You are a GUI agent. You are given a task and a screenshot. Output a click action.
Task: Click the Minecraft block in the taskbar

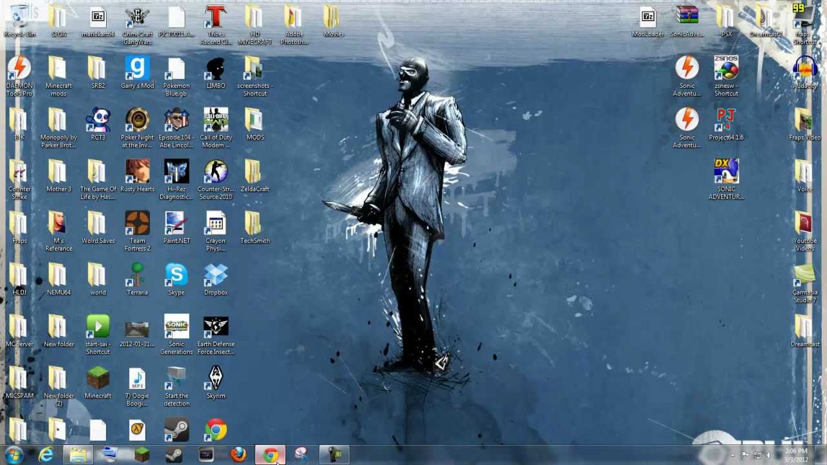[142, 455]
